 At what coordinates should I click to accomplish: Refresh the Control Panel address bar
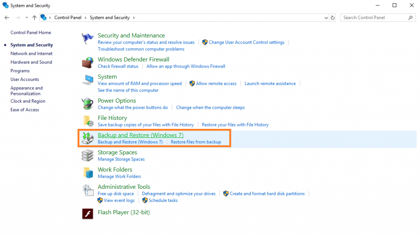tap(333, 18)
